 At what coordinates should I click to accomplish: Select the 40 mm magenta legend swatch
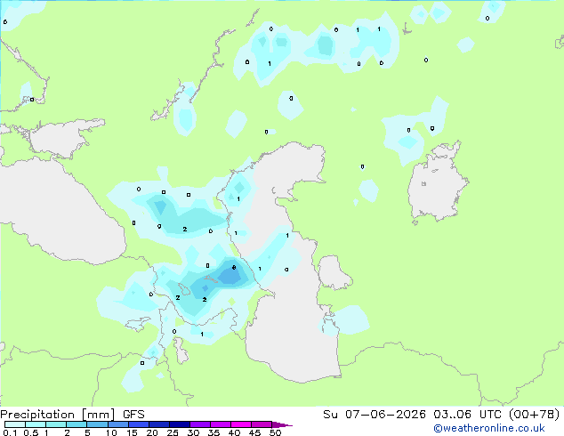point(241,424)
